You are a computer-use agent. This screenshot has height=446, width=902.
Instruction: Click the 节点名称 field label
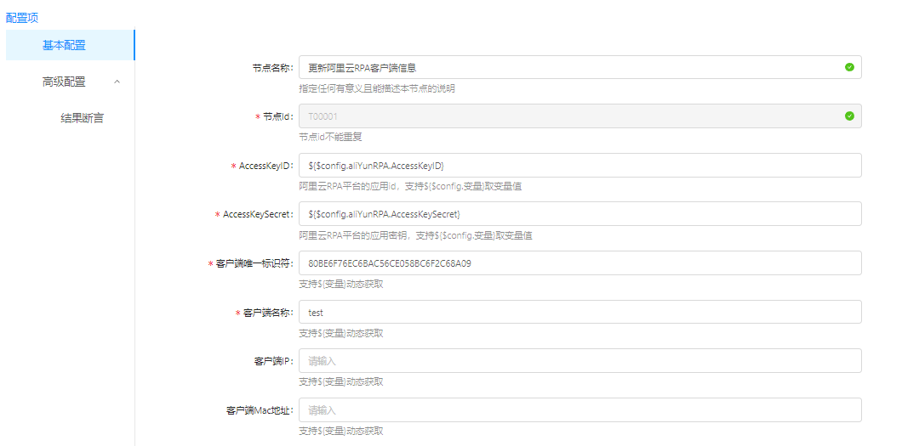point(267,67)
